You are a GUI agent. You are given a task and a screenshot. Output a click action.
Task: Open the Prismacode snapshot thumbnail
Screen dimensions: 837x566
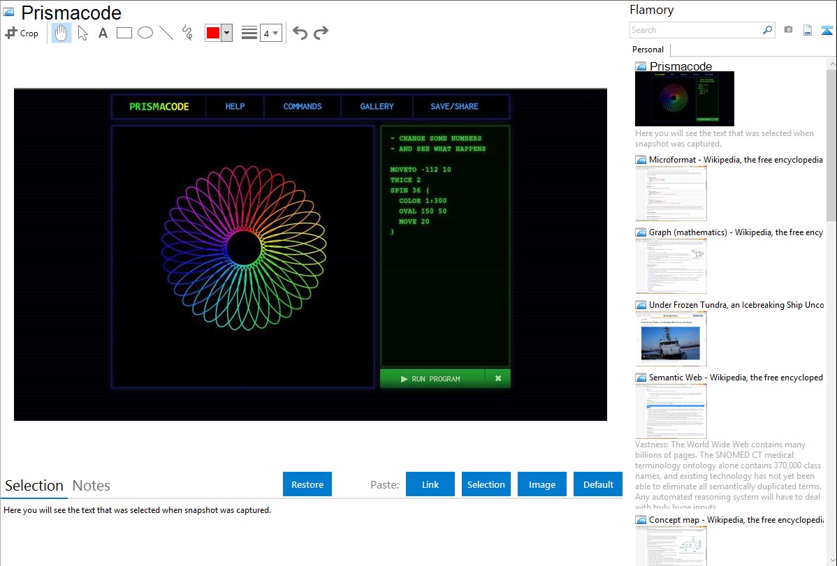(684, 98)
